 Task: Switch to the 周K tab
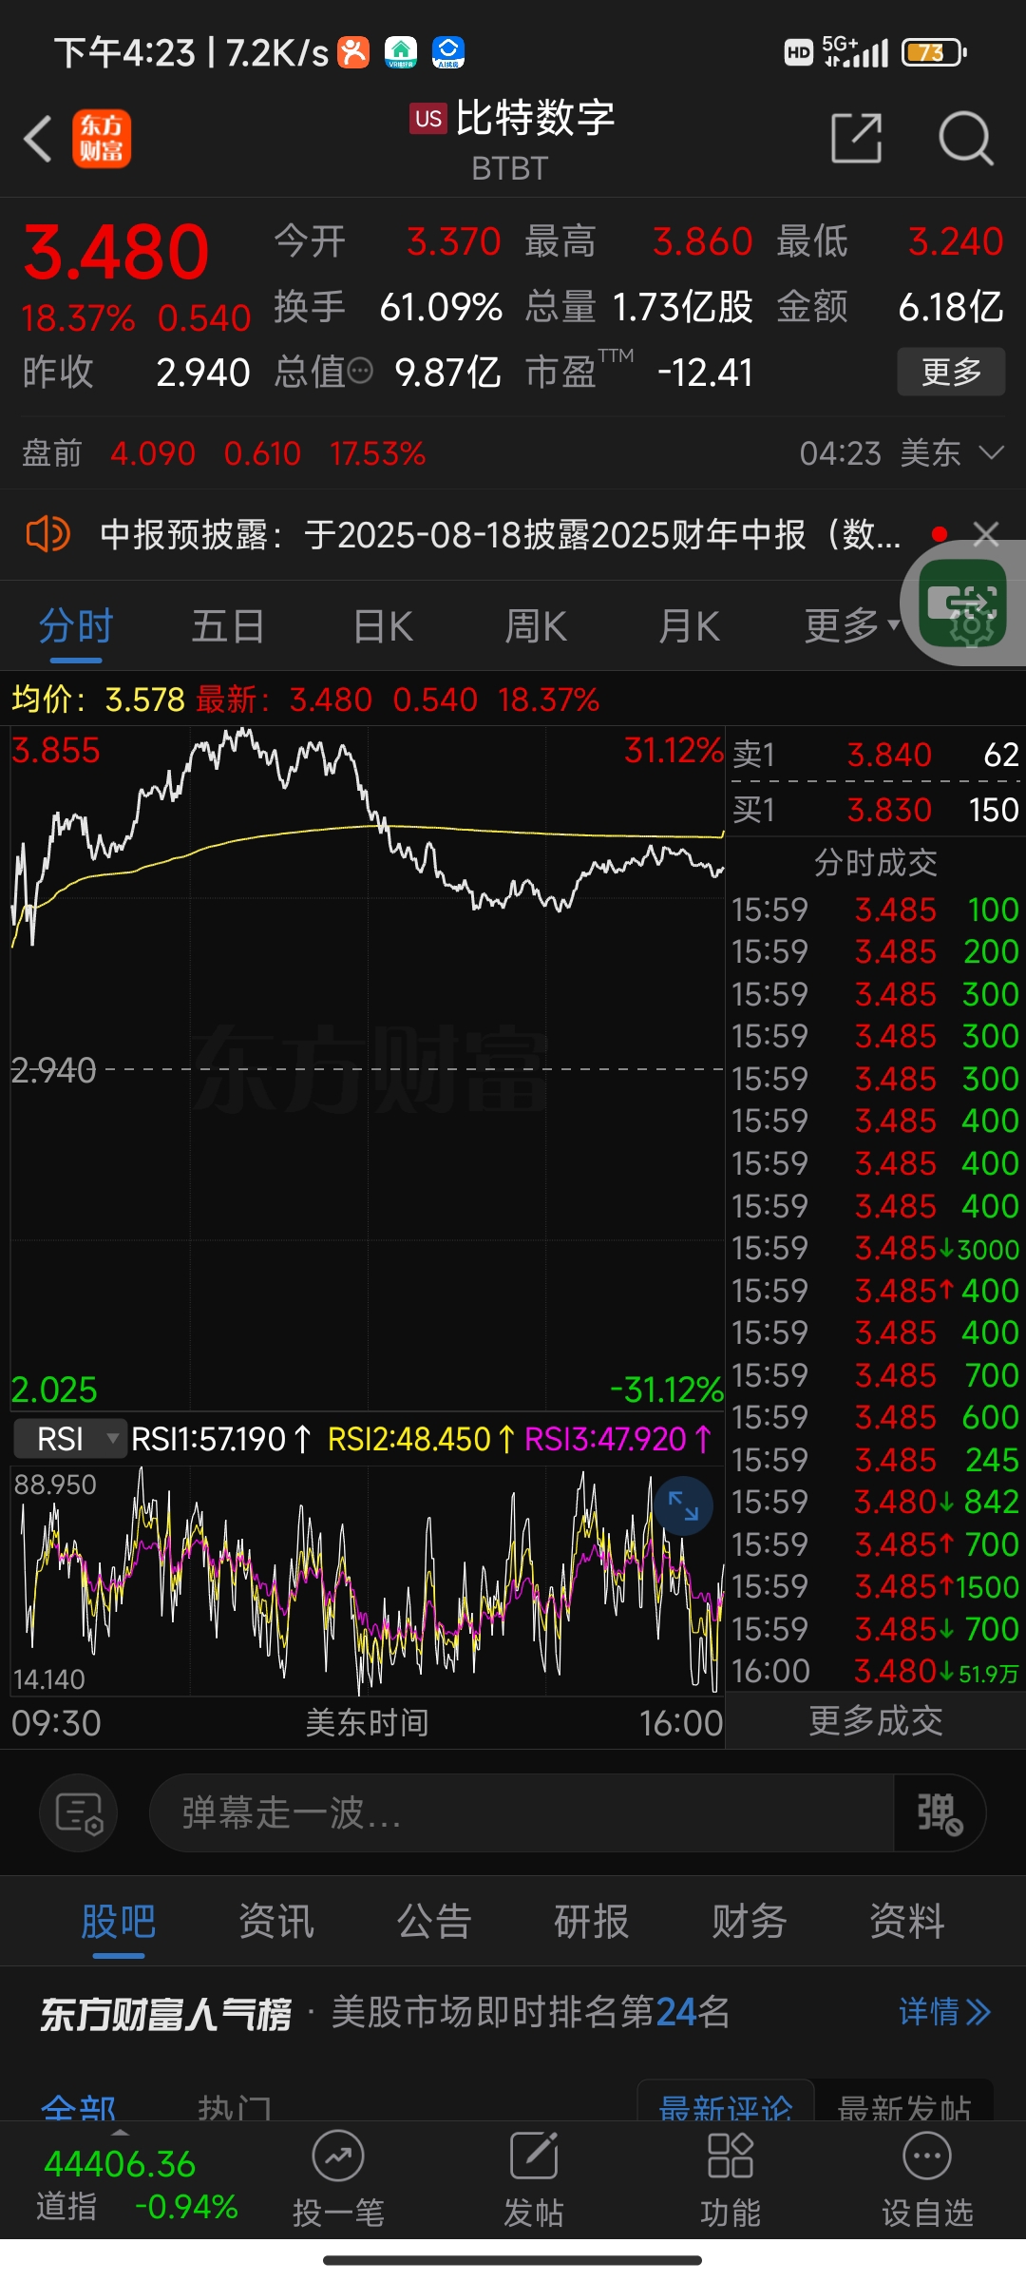[x=536, y=625]
